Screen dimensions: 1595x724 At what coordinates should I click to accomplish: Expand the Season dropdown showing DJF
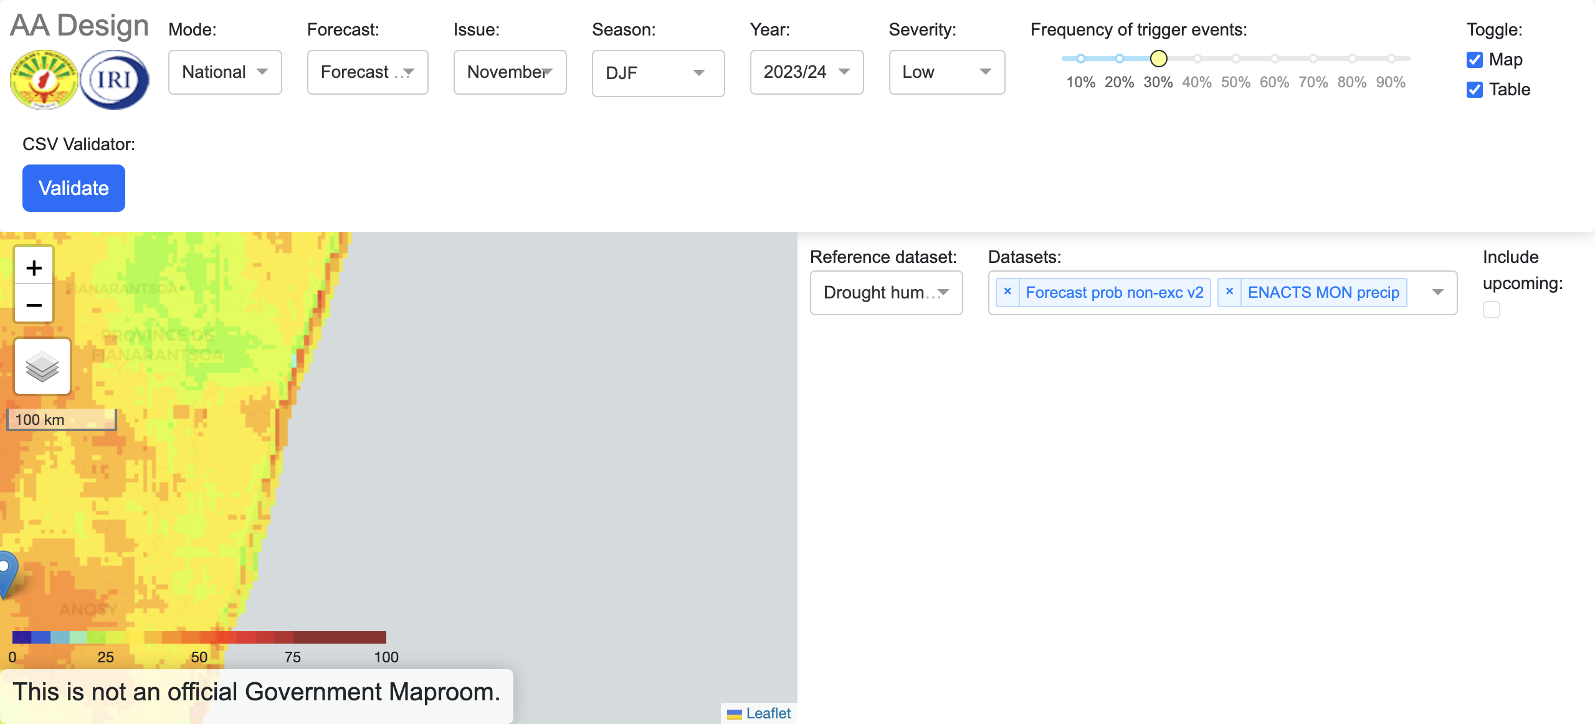657,73
